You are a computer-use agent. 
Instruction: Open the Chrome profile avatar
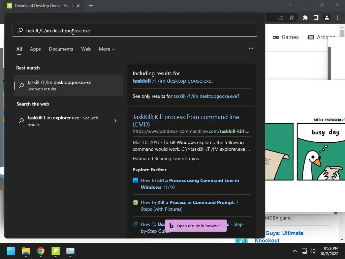(x=327, y=18)
